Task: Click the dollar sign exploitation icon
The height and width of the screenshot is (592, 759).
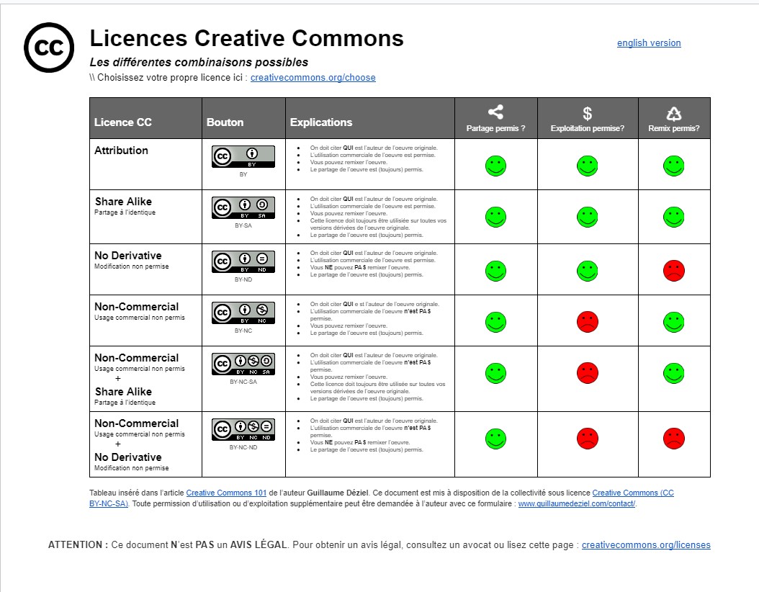Action: tap(587, 113)
